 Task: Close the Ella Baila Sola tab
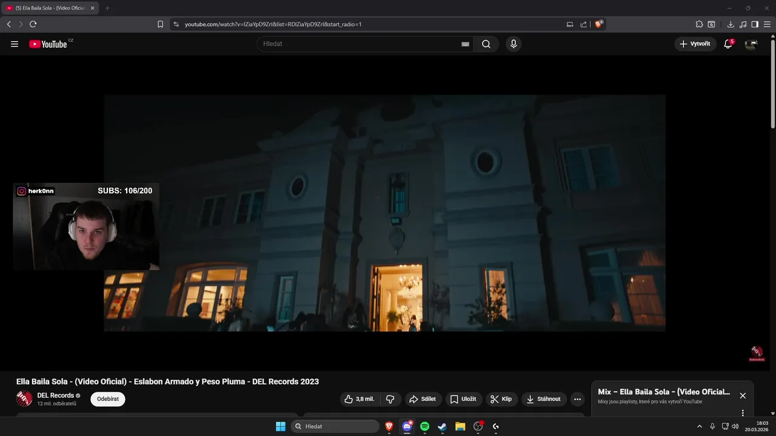92,8
